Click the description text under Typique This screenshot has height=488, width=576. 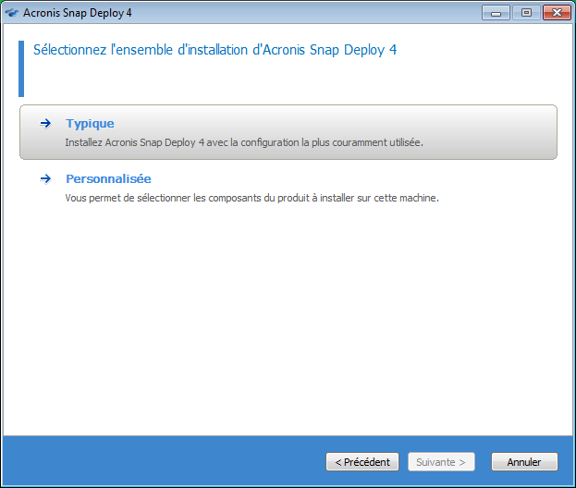pyautogui.click(x=244, y=143)
